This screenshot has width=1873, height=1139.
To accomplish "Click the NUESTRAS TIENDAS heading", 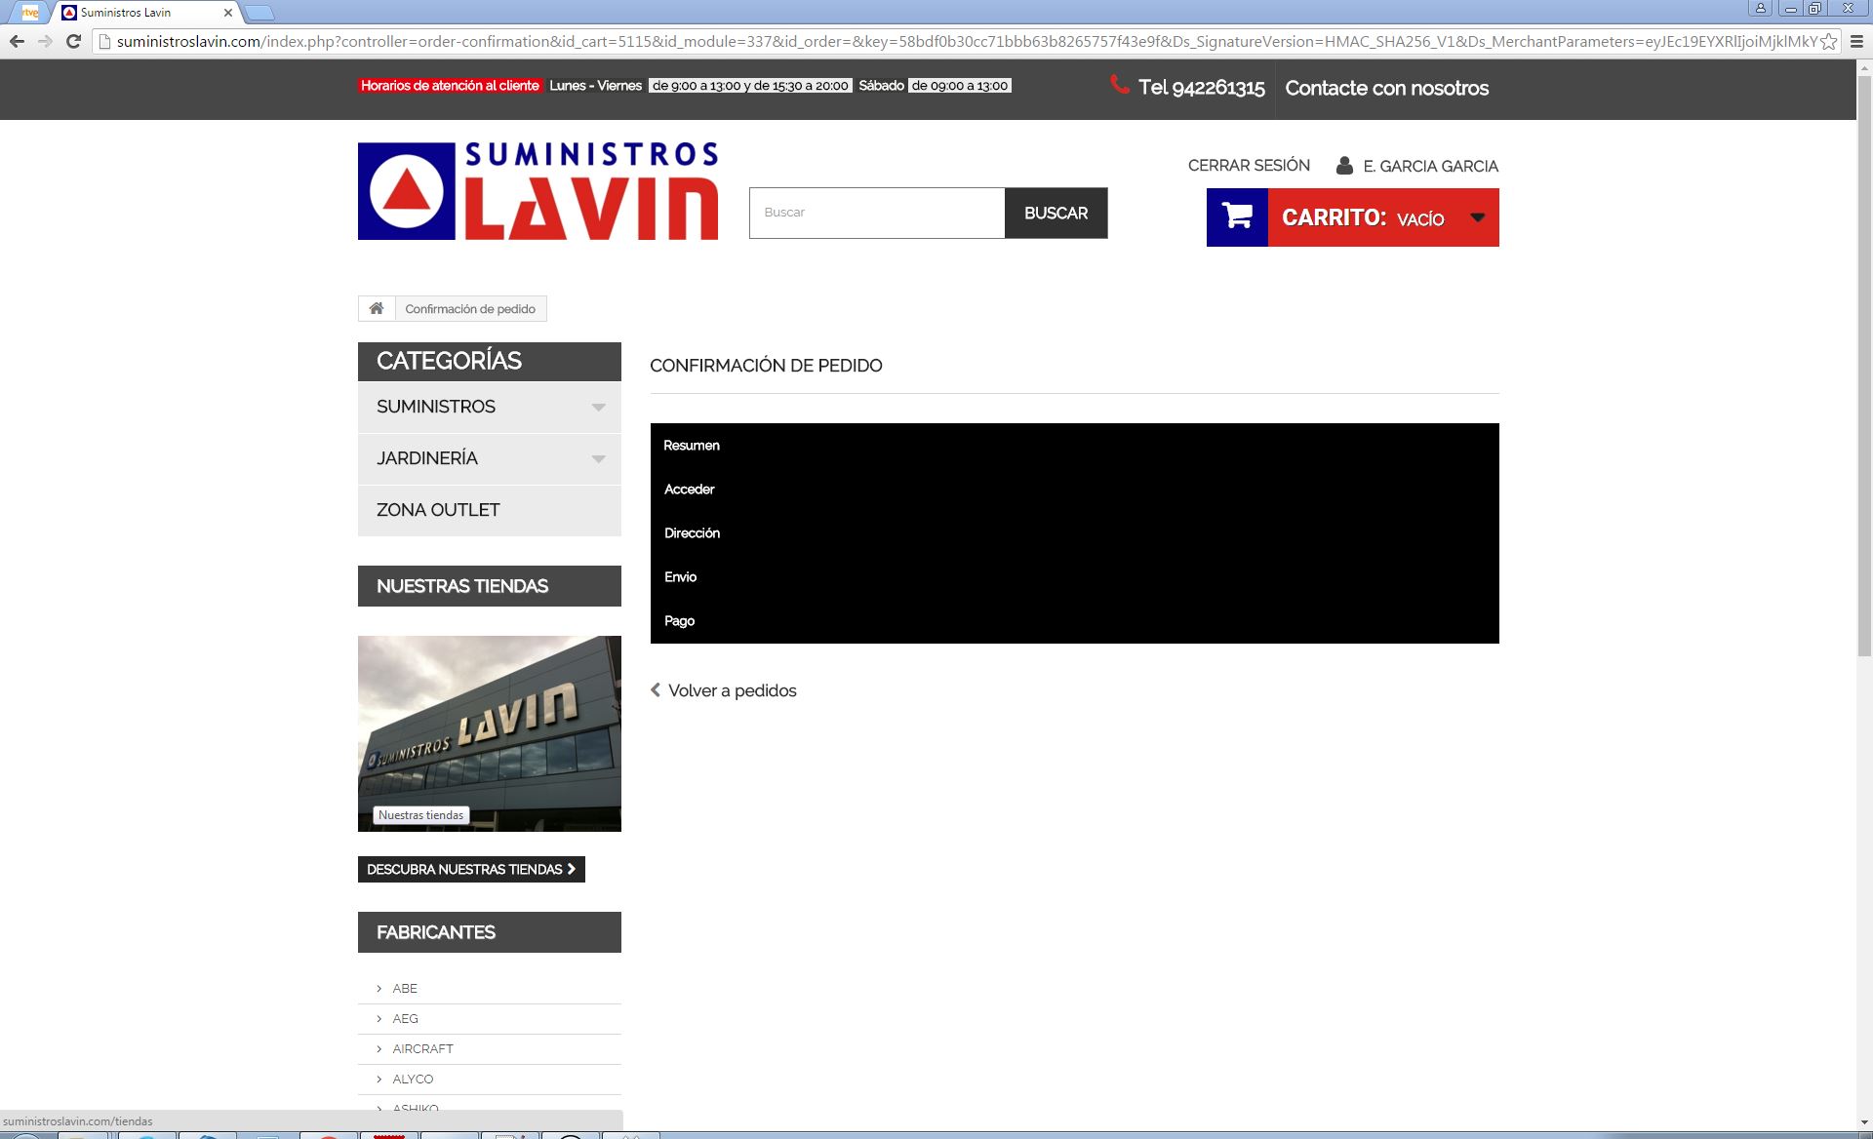I will (490, 586).
